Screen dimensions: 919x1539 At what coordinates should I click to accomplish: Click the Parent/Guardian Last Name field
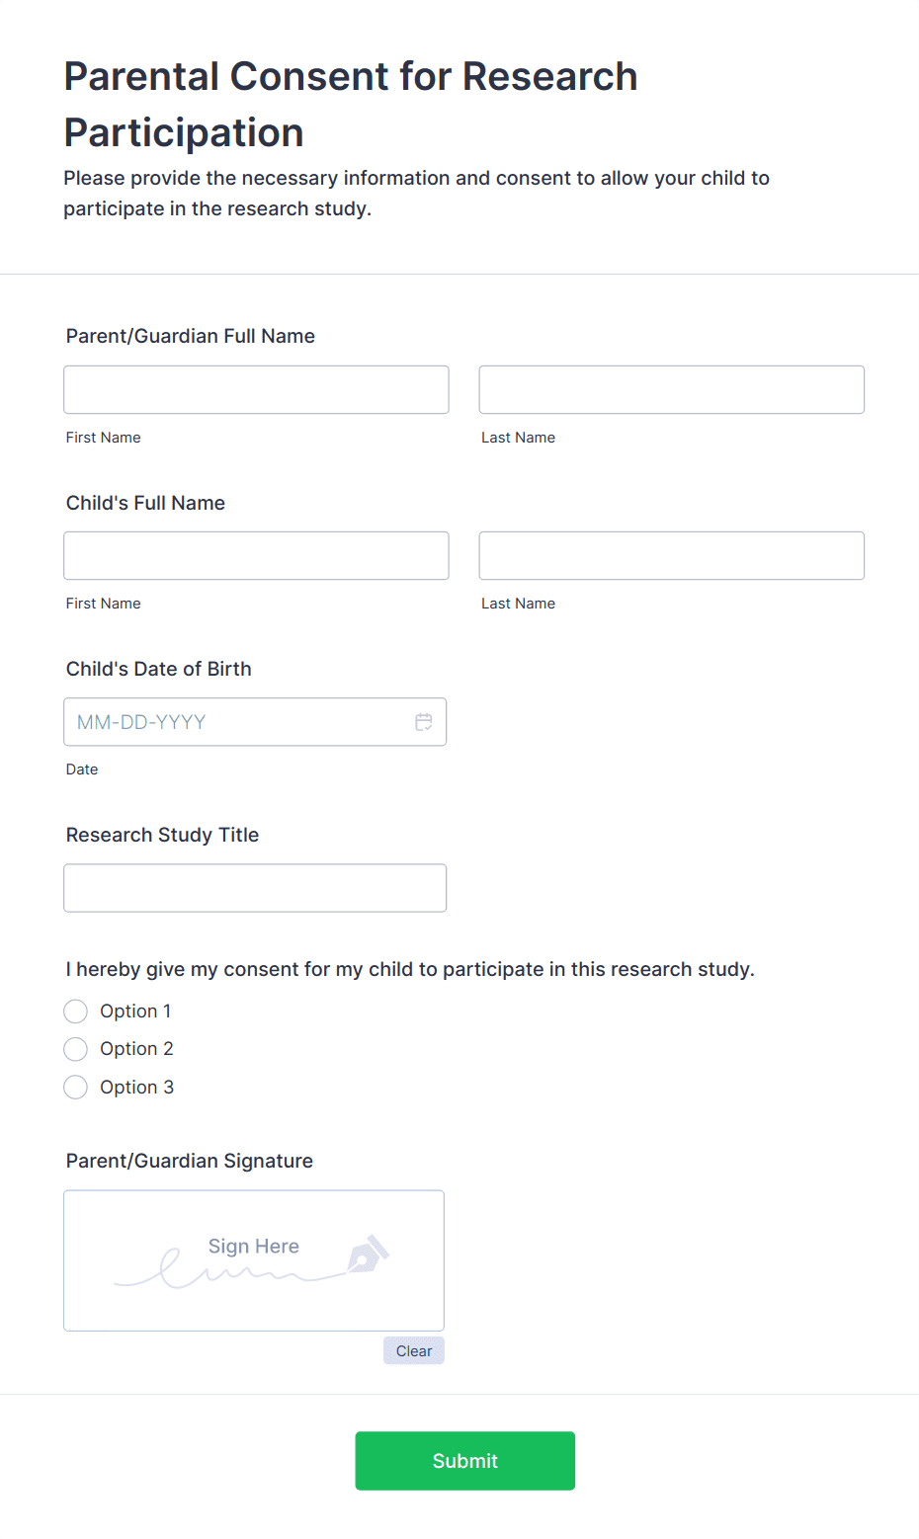click(670, 389)
